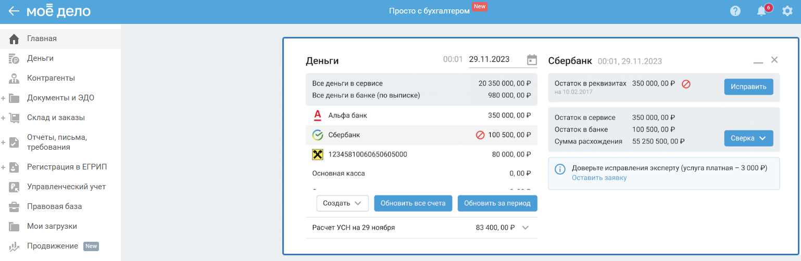
Task: Select the Альфа банк account row
Action: click(x=421, y=115)
